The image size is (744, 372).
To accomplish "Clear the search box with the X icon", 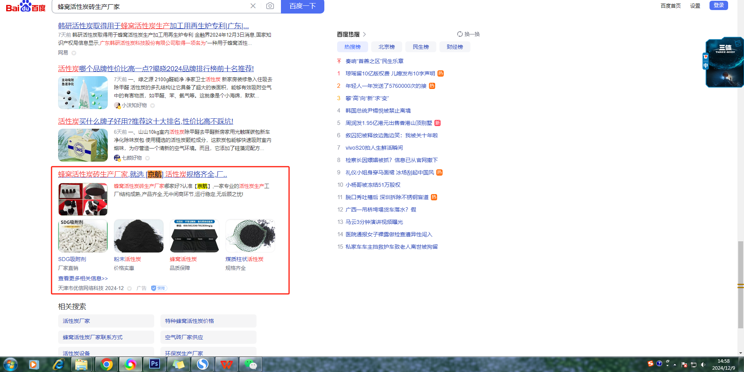I will tap(253, 6).
